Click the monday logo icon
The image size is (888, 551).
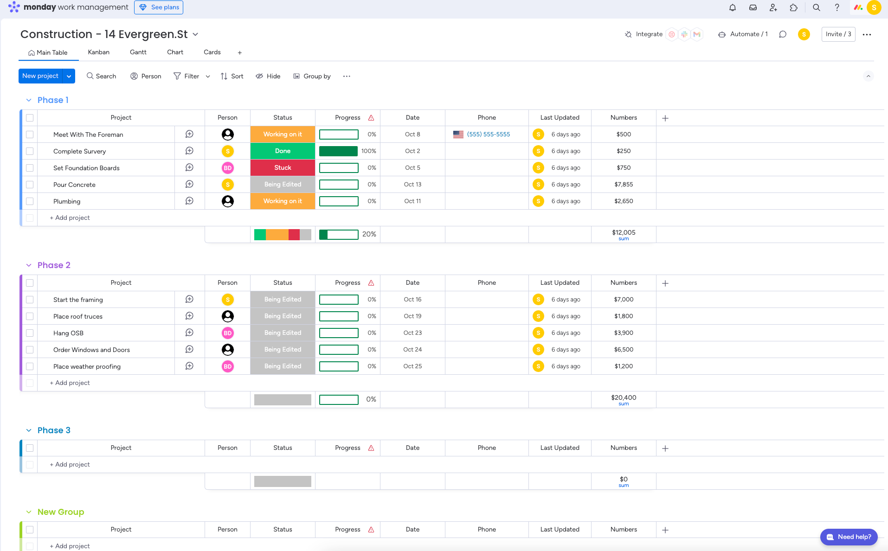point(14,7)
